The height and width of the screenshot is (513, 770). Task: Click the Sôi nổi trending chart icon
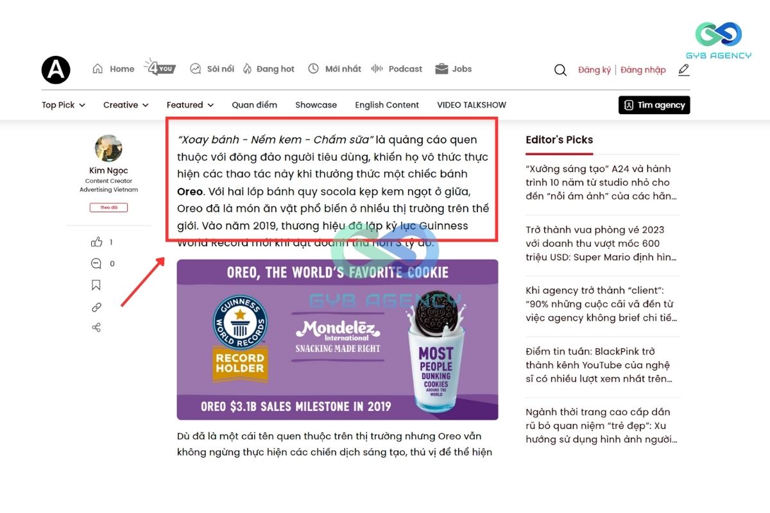pyautogui.click(x=196, y=69)
